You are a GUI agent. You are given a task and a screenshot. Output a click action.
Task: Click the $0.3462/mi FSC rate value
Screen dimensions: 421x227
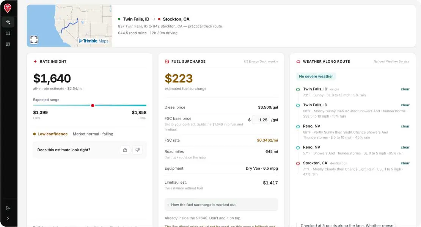(x=267, y=140)
